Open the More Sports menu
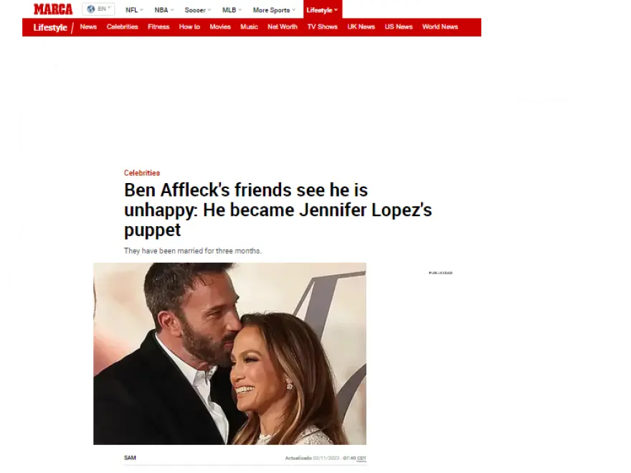631x473 pixels. (x=274, y=10)
